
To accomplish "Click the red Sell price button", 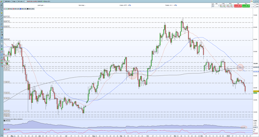I will pyautogui.click(x=238, y=6).
